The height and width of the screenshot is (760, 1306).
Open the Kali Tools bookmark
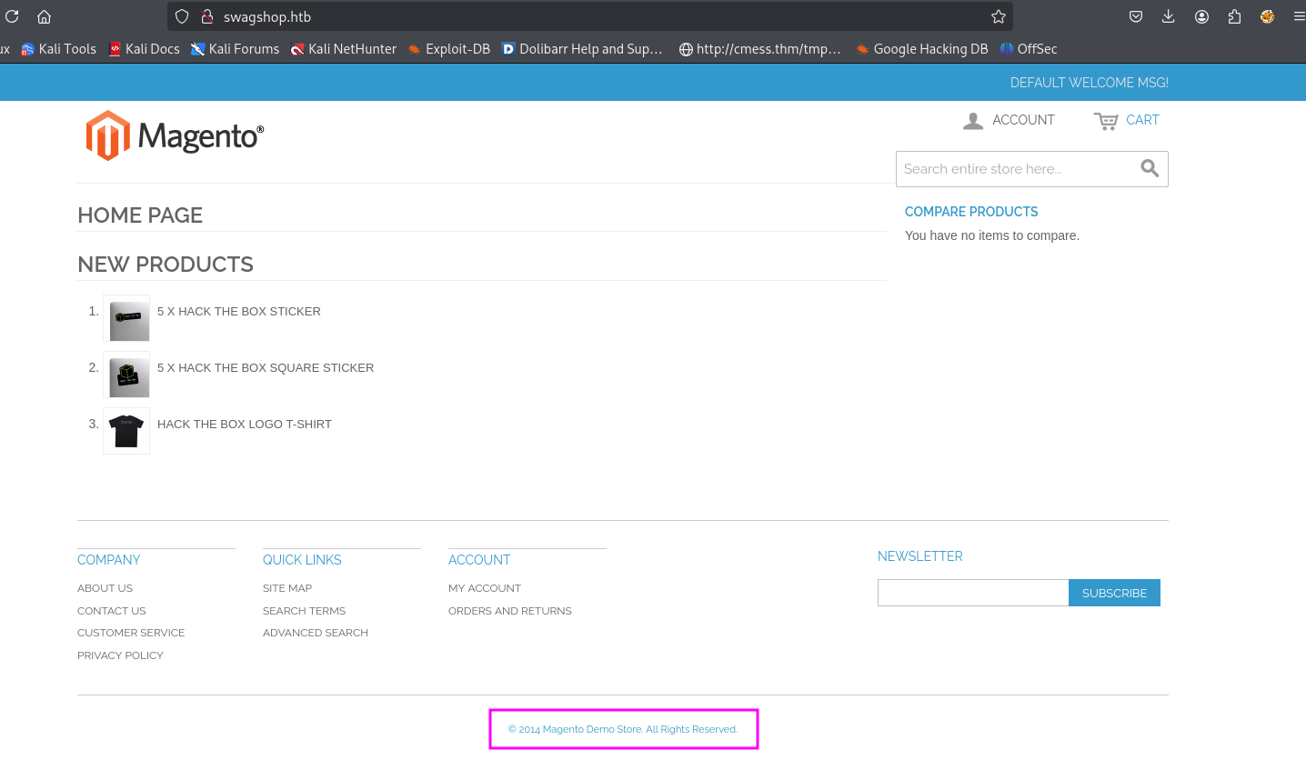[58, 49]
